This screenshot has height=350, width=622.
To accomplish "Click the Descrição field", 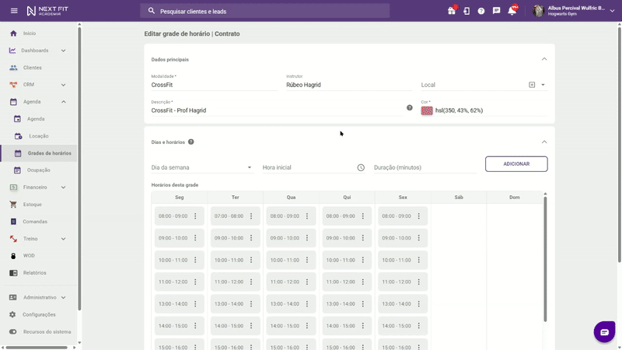I will (x=277, y=110).
